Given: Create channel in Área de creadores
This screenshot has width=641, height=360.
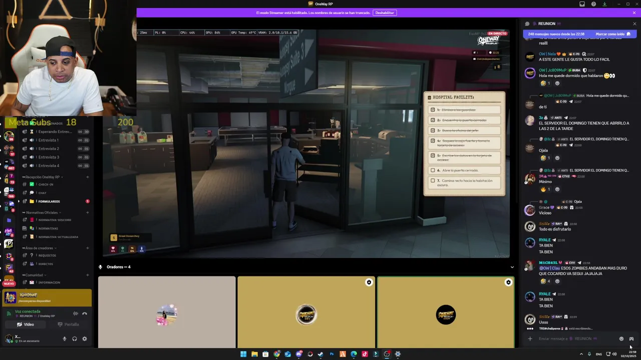Looking at the screenshot, I should 88,248.
